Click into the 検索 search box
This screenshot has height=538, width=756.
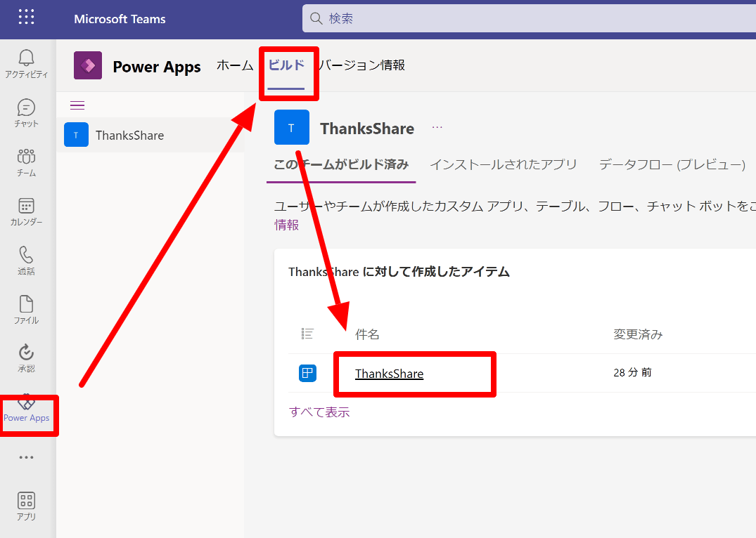[529, 18]
